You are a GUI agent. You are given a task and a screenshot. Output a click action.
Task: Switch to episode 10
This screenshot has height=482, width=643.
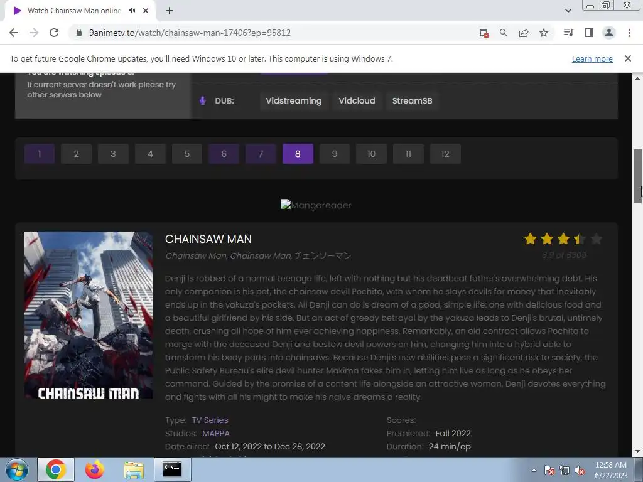[372, 154]
